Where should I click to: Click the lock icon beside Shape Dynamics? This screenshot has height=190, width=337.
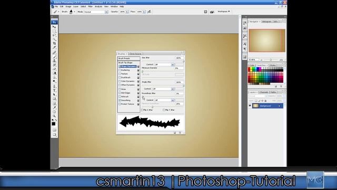point(138,66)
